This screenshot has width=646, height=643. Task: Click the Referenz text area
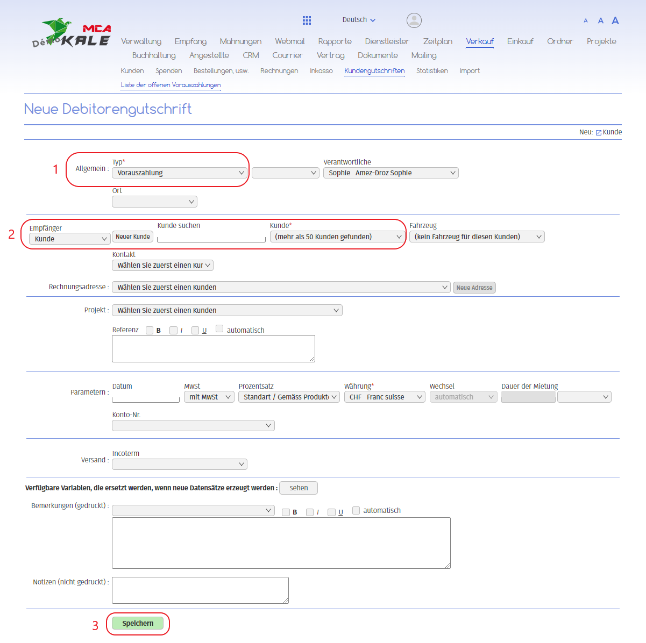click(x=214, y=348)
